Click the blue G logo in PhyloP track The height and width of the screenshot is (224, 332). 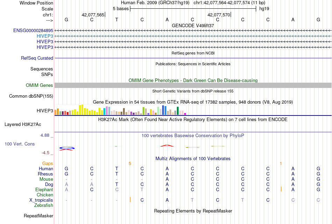(x=67, y=148)
